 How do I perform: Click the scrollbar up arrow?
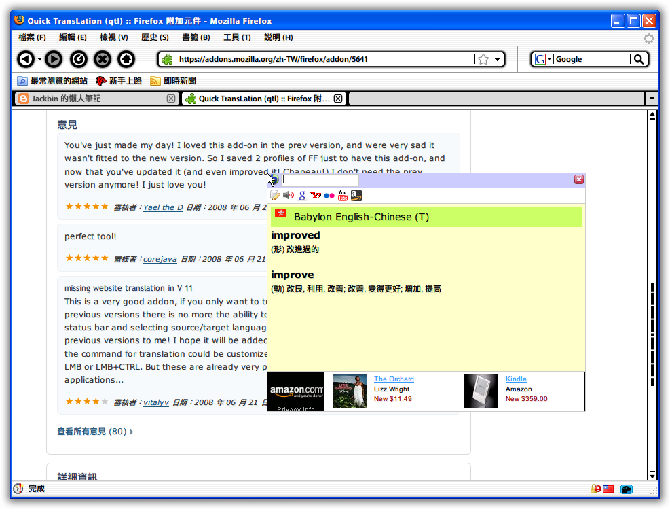(652, 116)
